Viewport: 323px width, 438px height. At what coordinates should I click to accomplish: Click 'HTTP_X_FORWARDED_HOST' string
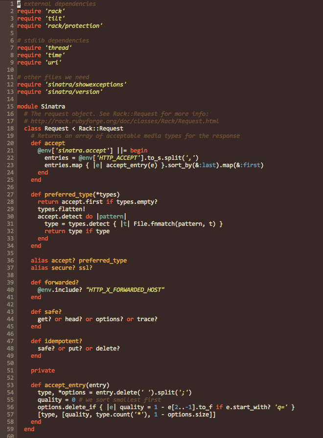[x=125, y=290]
